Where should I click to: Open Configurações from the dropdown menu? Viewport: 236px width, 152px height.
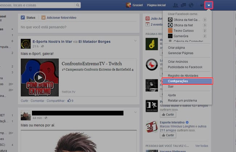point(187,81)
